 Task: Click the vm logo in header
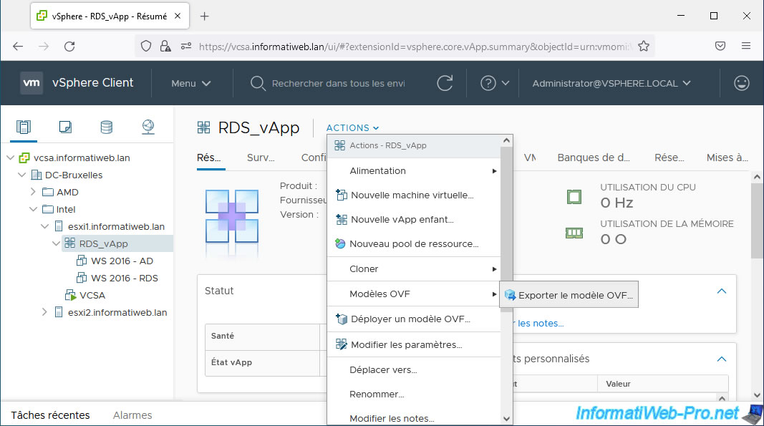coord(32,83)
